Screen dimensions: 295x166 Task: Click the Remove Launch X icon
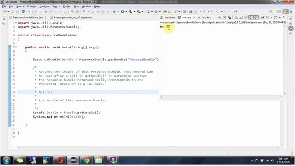coord(224,18)
